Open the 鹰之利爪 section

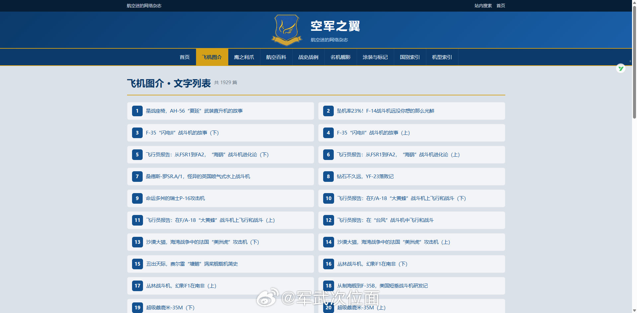point(244,57)
